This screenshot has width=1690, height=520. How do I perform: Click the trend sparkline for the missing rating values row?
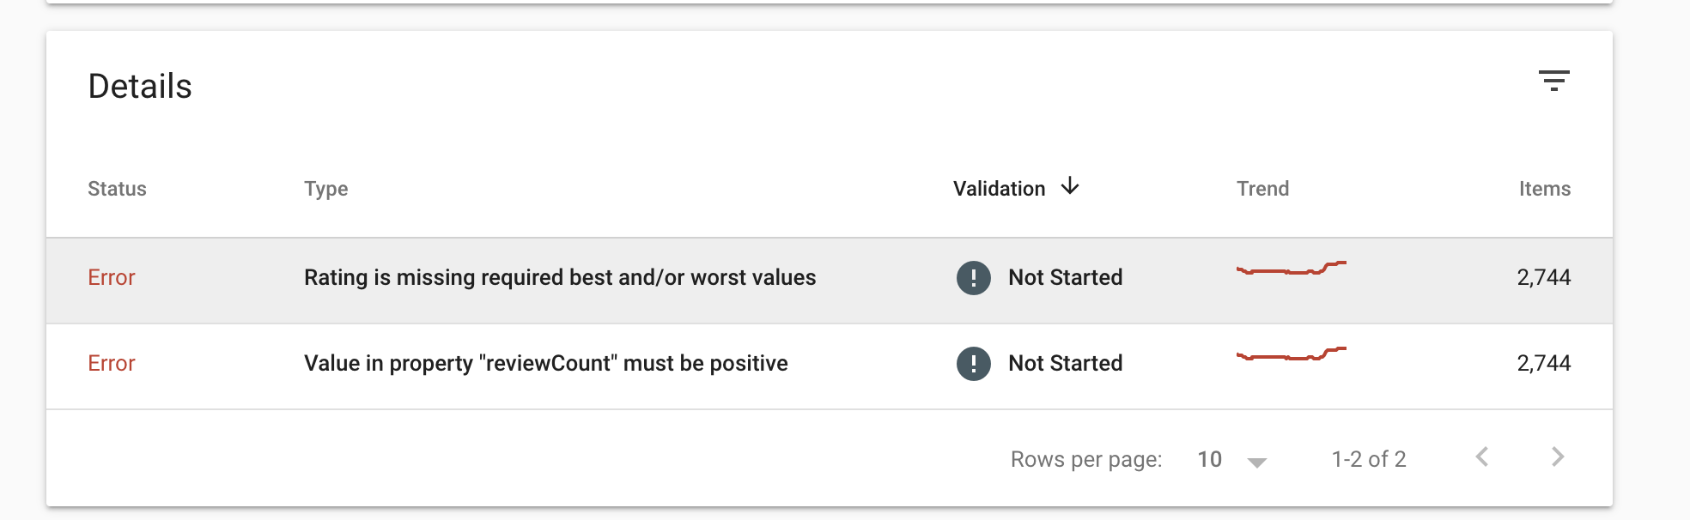1291,269
